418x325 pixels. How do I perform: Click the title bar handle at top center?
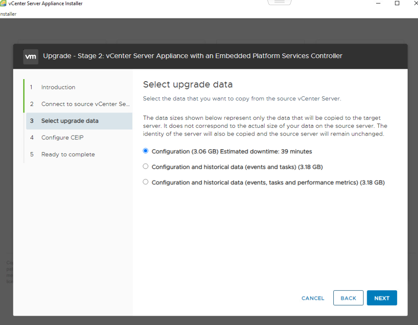pos(280,2)
